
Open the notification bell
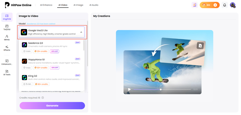(225, 5)
